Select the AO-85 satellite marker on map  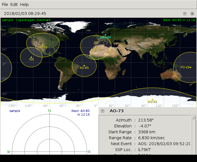pyautogui.click(x=84, y=66)
